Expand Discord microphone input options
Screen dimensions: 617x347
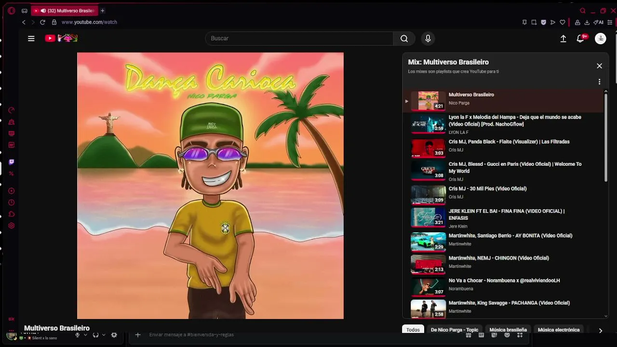pyautogui.click(x=85, y=335)
